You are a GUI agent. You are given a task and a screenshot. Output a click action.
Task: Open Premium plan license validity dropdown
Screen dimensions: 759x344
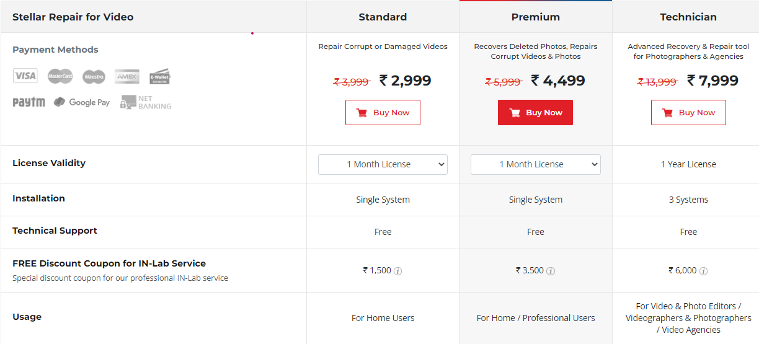pyautogui.click(x=536, y=164)
